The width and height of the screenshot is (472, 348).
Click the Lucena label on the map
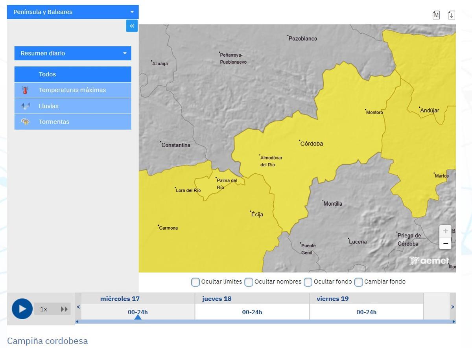click(358, 242)
